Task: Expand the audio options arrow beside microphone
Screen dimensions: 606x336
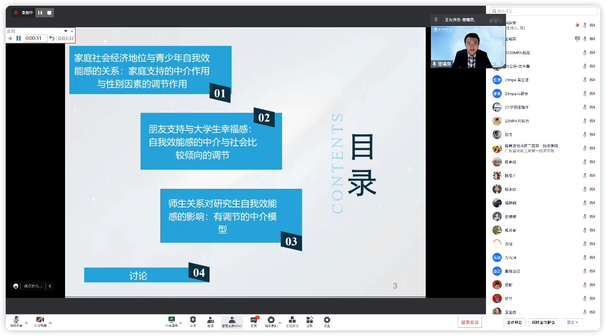Action: coord(26,323)
